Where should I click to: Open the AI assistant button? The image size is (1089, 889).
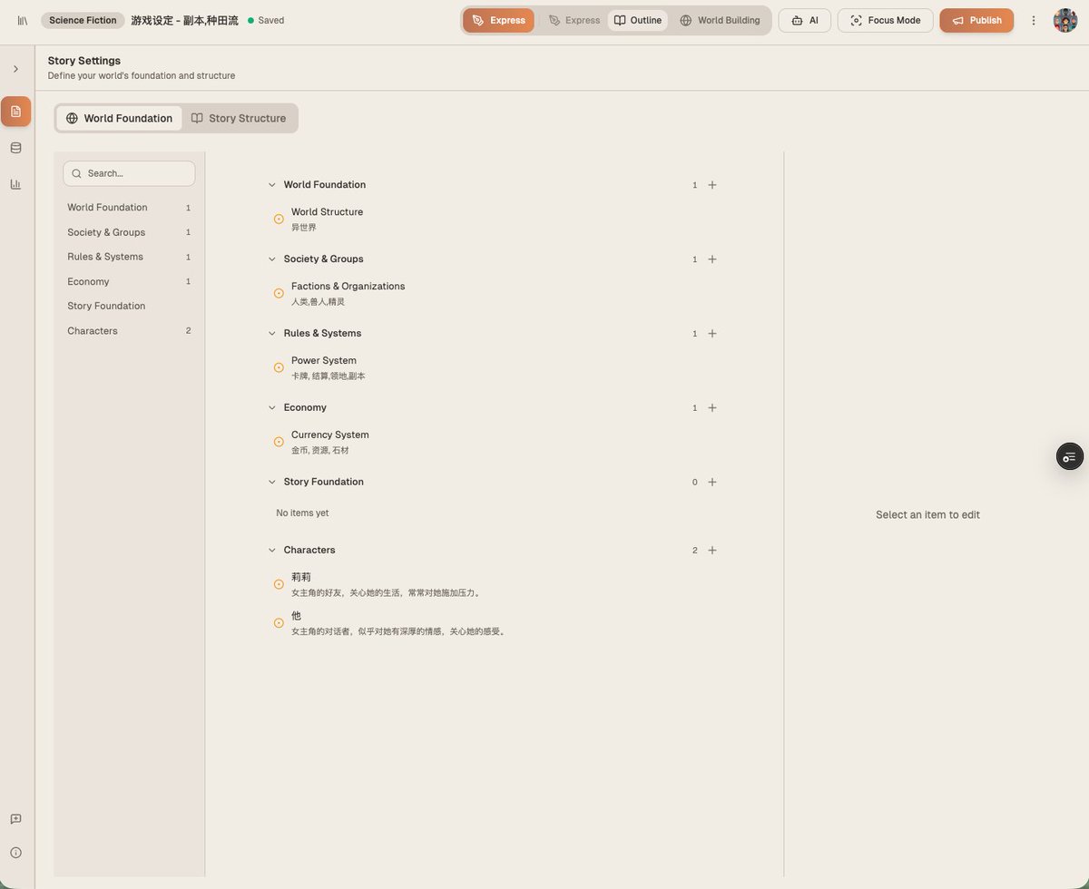805,20
